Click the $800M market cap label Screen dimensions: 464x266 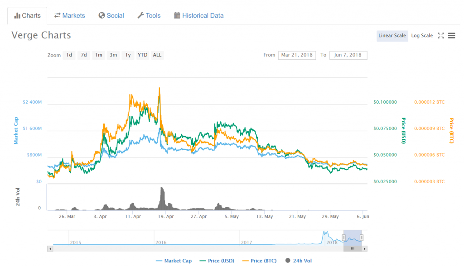[x=34, y=155]
